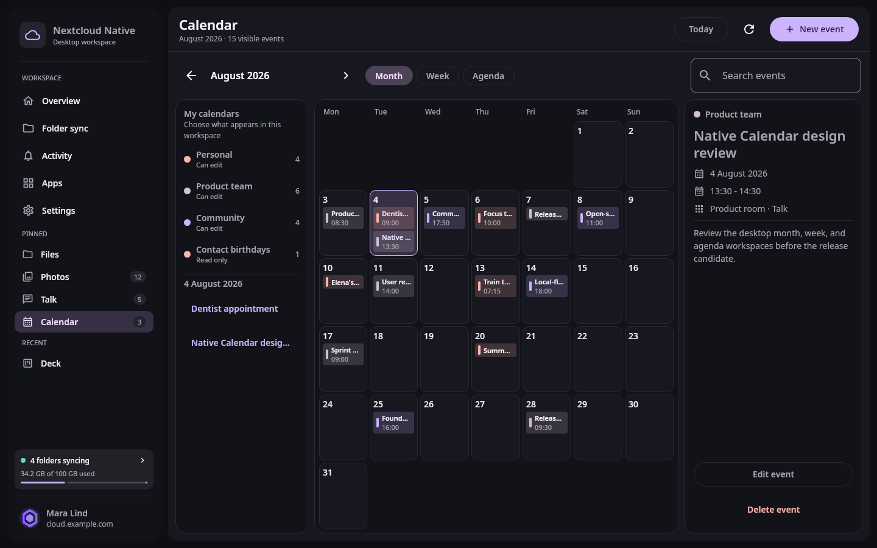
Task: Open Native Calendar design review list entry
Action: click(241, 343)
